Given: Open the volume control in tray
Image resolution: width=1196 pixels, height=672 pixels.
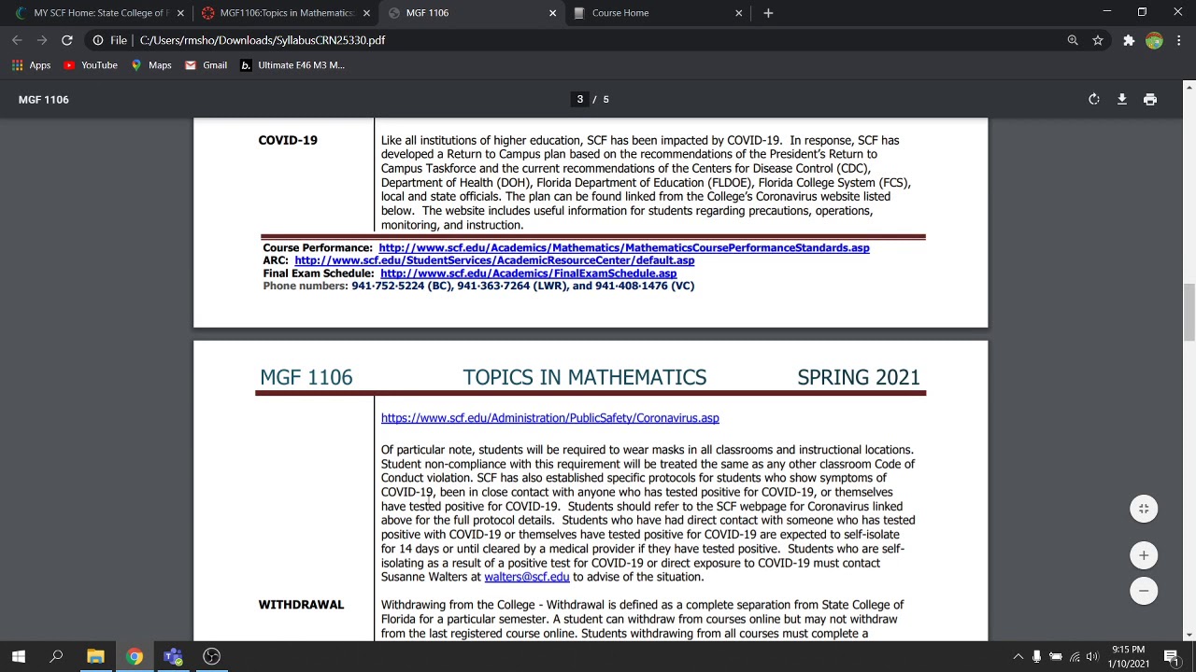Looking at the screenshot, I should [1092, 656].
